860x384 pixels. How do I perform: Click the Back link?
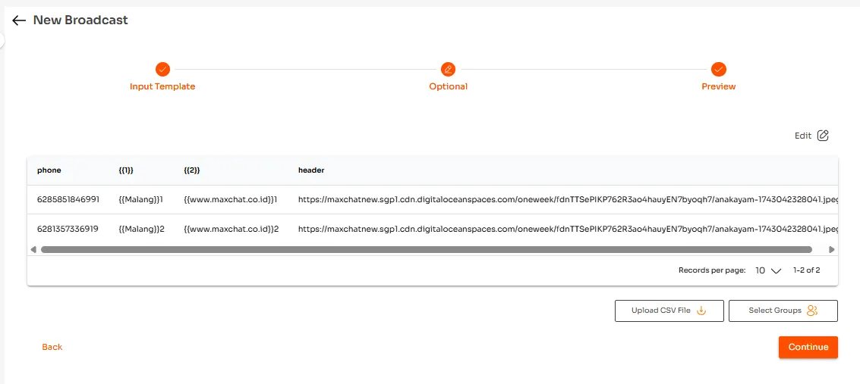[x=52, y=347]
